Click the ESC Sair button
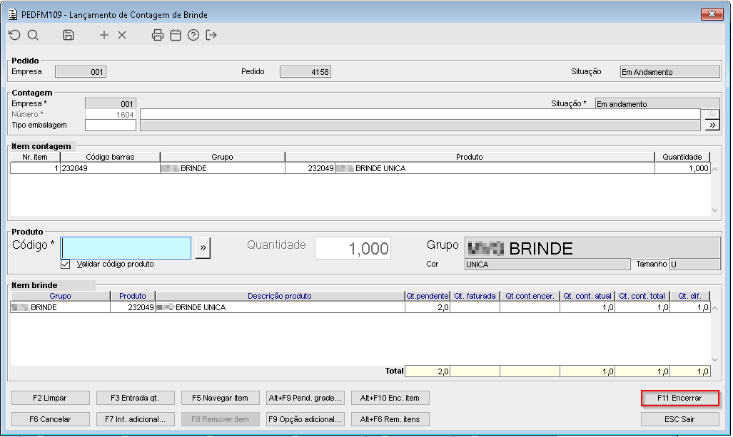Screen dimensions: 733x437 coord(679,419)
